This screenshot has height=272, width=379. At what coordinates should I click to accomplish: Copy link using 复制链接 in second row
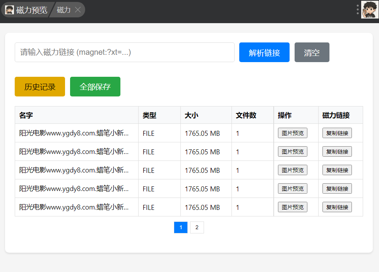coord(337,152)
